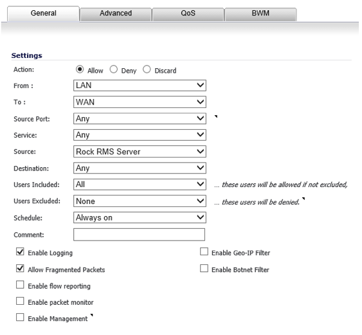Click tooltip marker after 'users will be denied'
Image resolution: width=362 pixels, height=335 pixels.
tap(303, 199)
